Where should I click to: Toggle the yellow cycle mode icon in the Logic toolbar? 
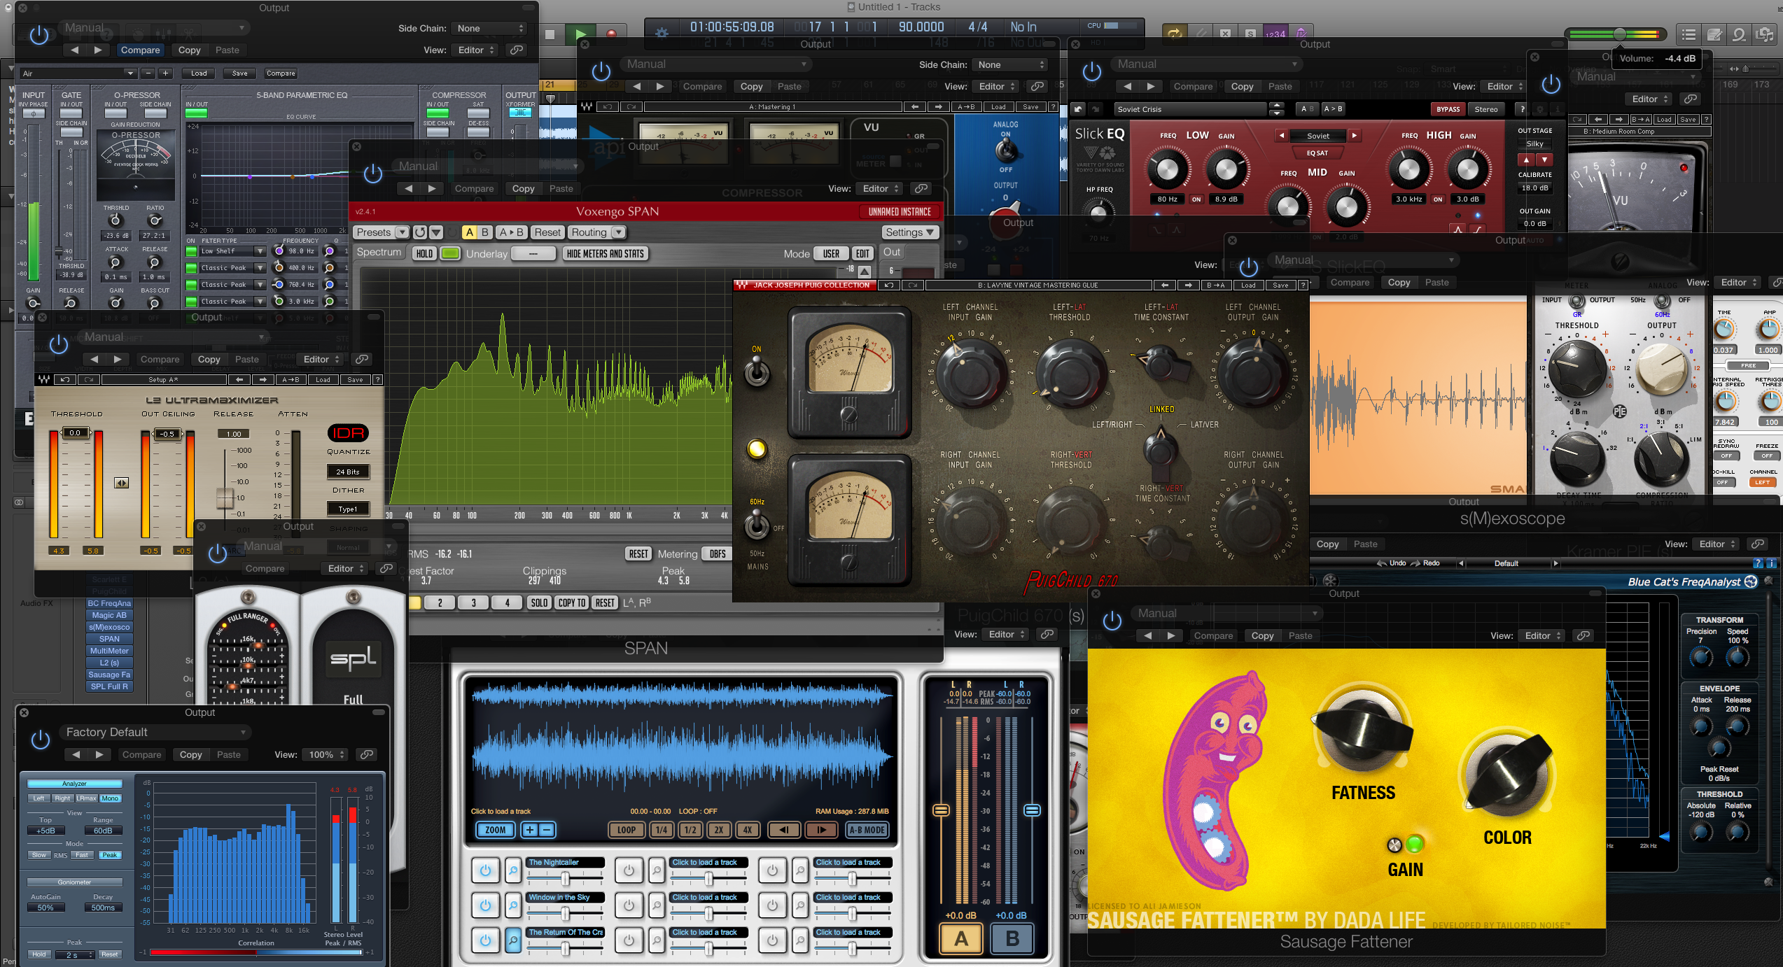click(x=1174, y=33)
